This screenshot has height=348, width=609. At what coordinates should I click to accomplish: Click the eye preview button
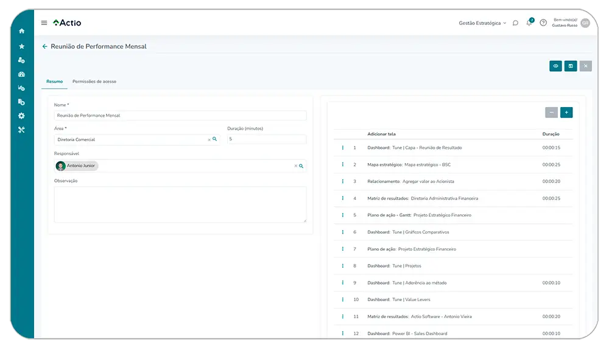[555, 66]
